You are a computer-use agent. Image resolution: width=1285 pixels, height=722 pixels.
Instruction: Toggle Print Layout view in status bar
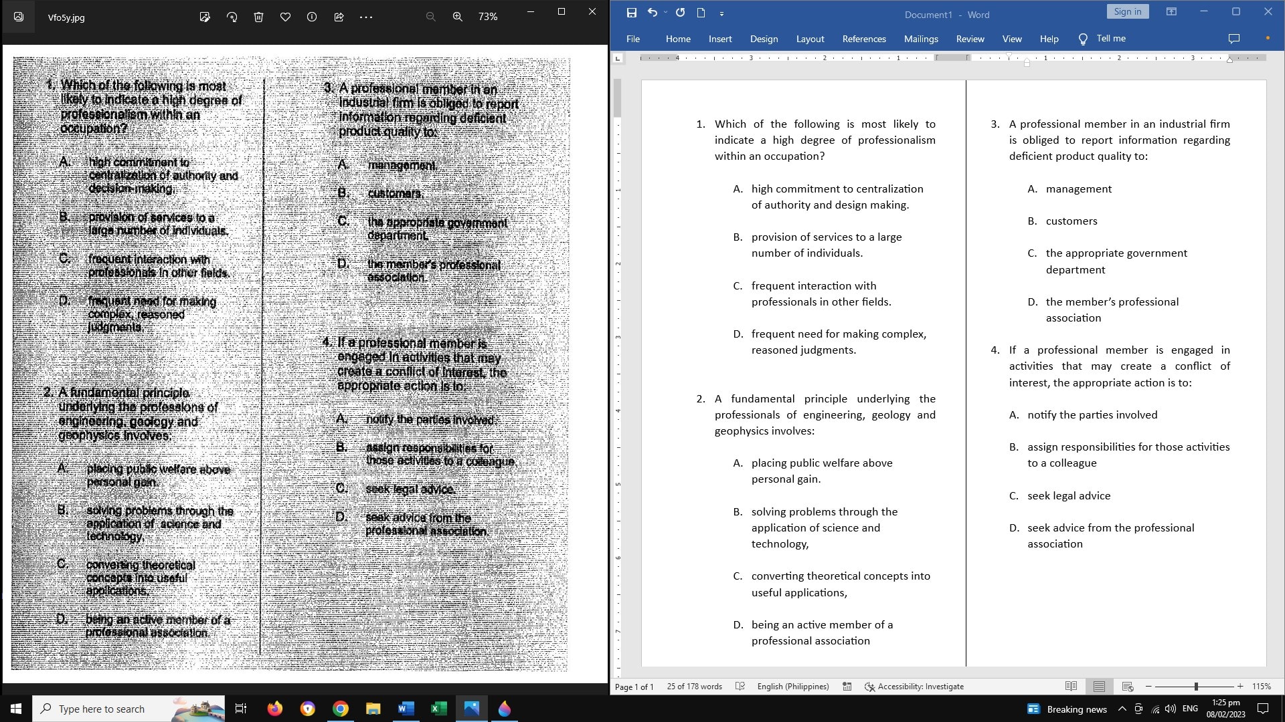click(1099, 687)
